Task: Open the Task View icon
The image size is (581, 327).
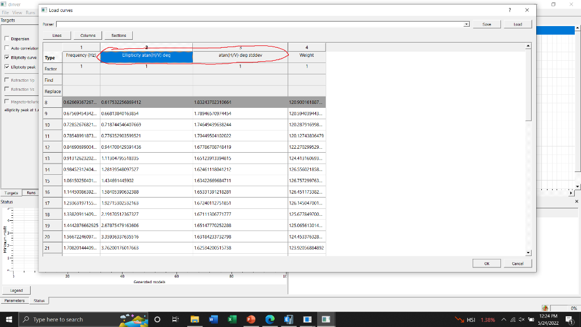Action: 175,319
